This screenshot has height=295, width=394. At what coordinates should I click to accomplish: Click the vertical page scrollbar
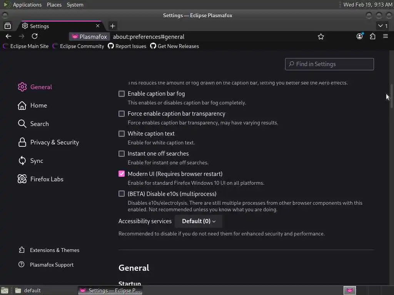point(392,92)
